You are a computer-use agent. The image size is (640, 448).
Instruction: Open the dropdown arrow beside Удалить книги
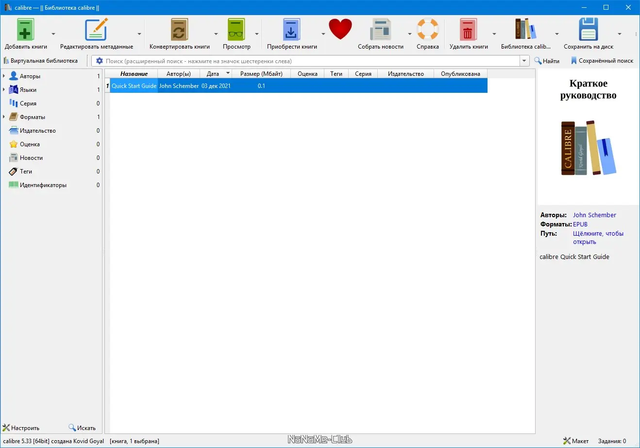point(494,34)
